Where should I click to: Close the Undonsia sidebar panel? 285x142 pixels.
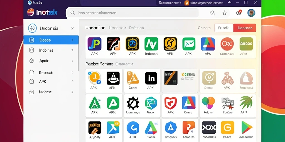[x=73, y=28]
